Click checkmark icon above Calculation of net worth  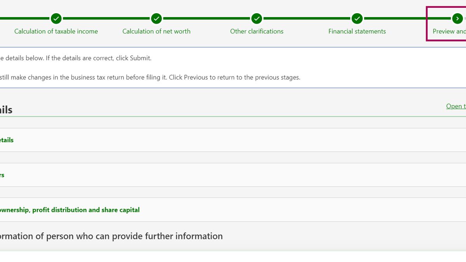pyautogui.click(x=156, y=18)
